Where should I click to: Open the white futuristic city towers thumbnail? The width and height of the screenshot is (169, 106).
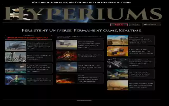(16, 57)
